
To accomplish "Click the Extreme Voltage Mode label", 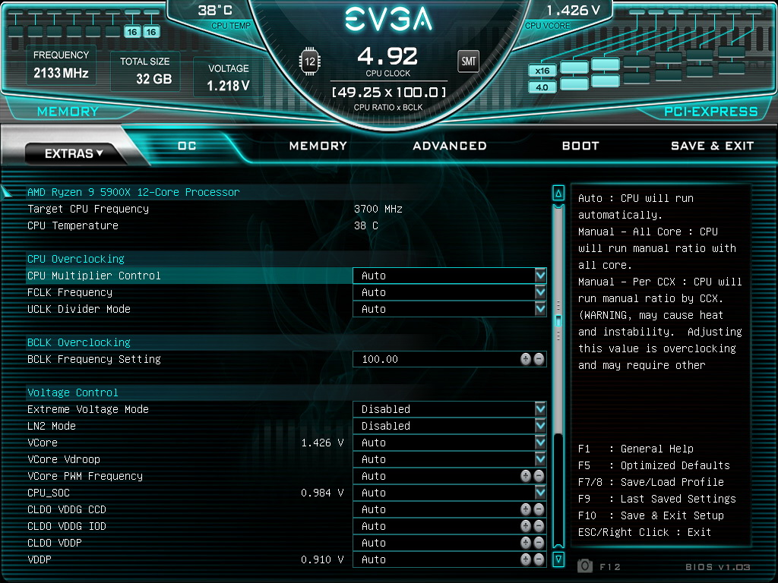I will click(x=88, y=409).
